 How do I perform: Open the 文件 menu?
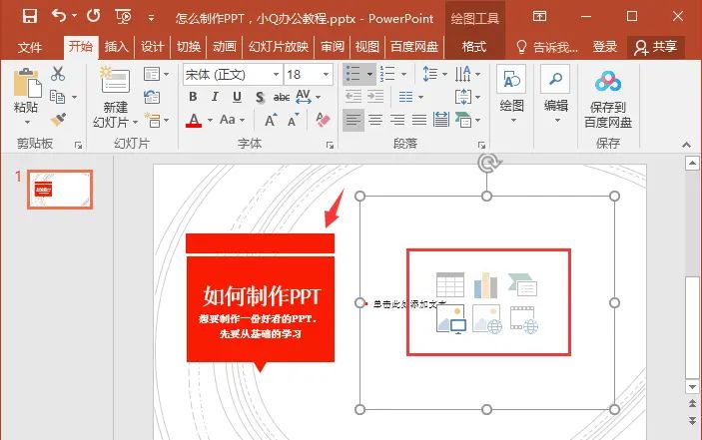coord(30,47)
